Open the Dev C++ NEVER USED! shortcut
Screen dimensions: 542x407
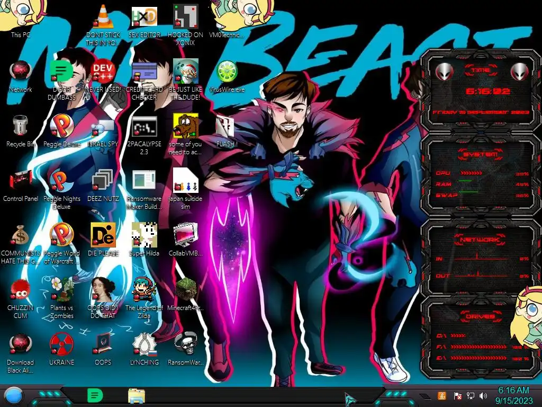[103, 76]
